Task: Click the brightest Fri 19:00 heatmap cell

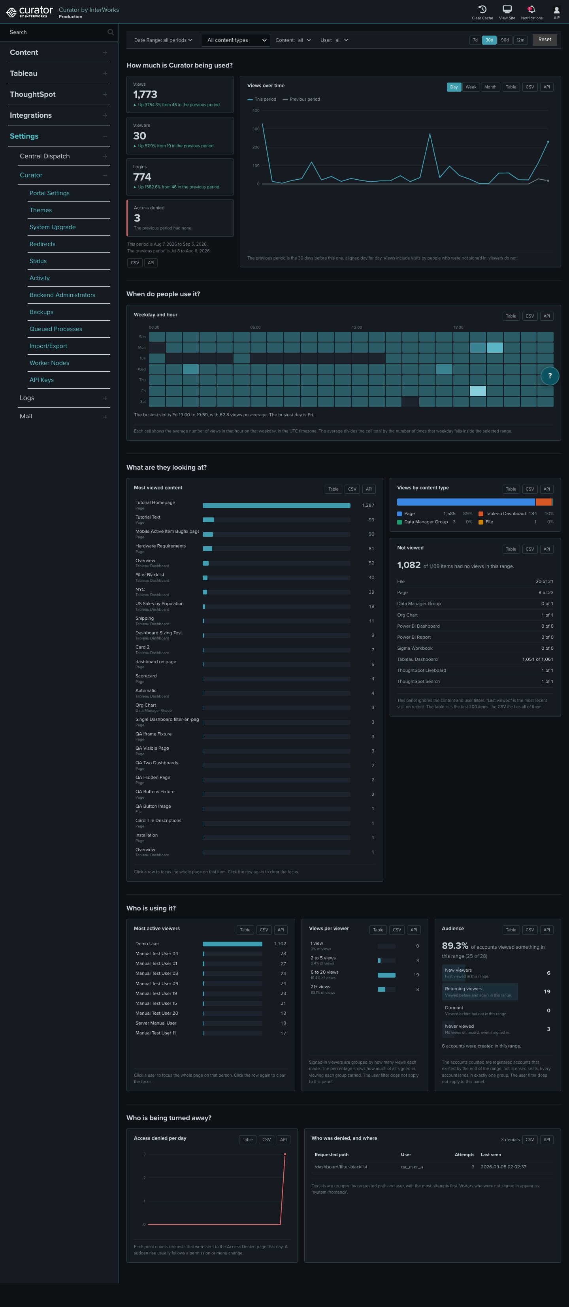Action: (478, 391)
